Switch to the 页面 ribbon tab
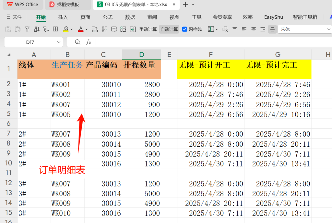 point(85,17)
